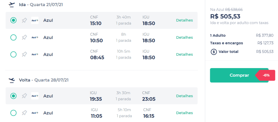The height and width of the screenshot is (122, 278).
Task: Pin the 11:05 return flight
Action: (24, 113)
